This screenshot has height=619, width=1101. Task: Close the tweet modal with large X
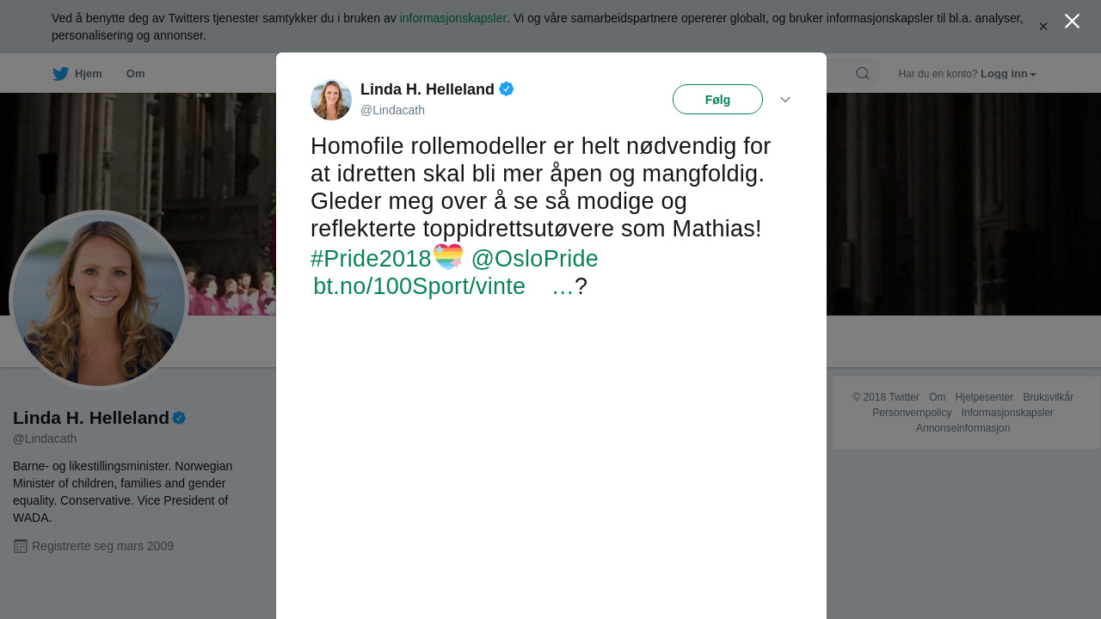coord(1072,21)
